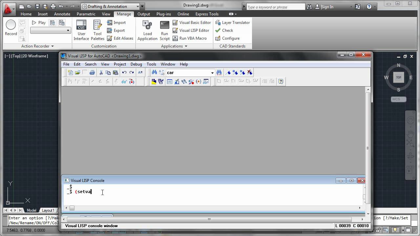Viewport: 420px width, 236px height.
Task: Click TOP face of the ViewCube
Action: coord(398,77)
